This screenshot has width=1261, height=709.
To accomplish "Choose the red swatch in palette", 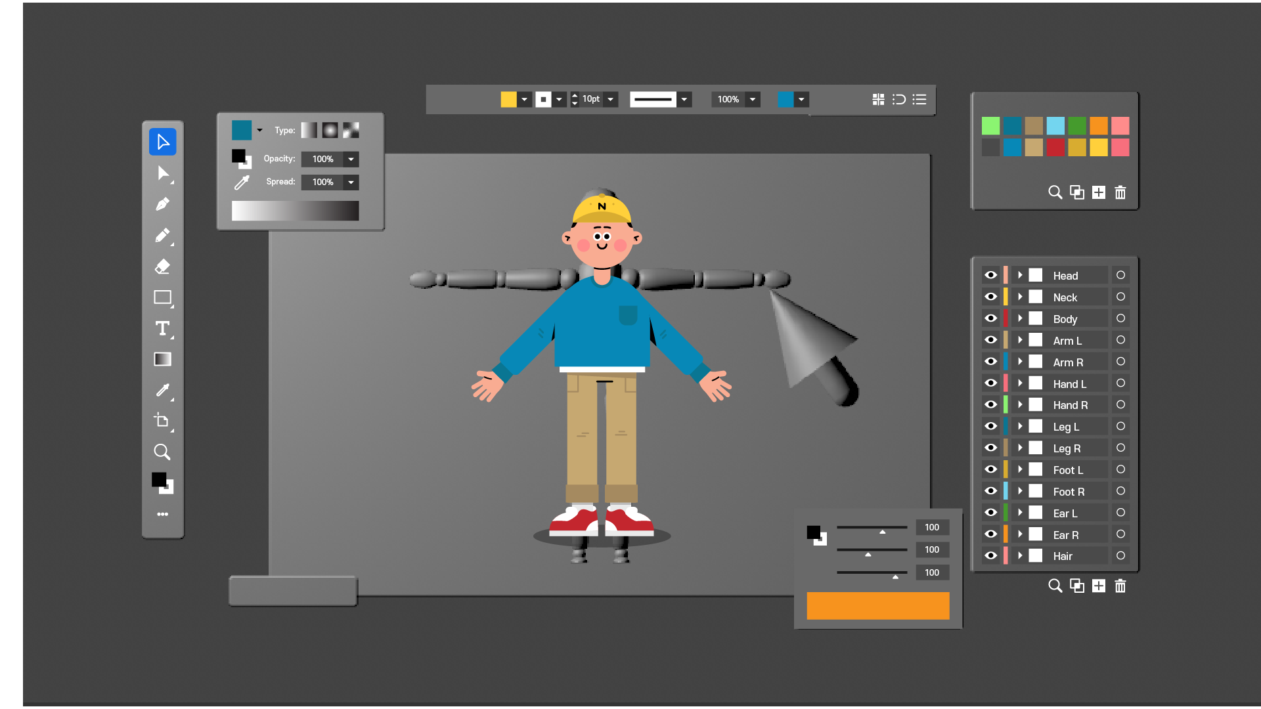I will [1055, 147].
